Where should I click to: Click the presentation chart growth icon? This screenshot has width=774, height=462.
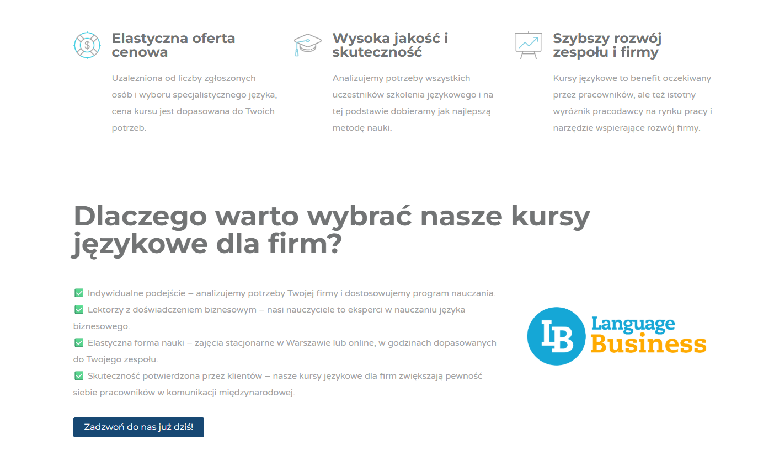[528, 45]
